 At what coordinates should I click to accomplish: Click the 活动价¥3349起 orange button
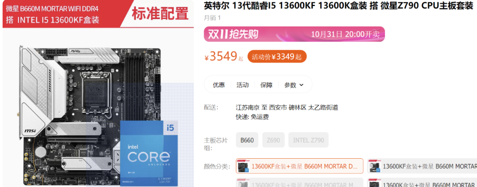tap(277, 56)
